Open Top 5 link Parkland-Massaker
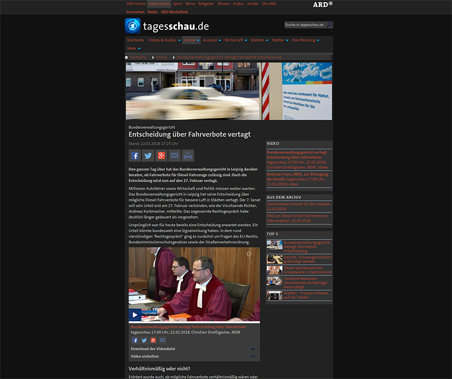Image resolution: width=452 pixels, height=379 pixels. coord(305,283)
